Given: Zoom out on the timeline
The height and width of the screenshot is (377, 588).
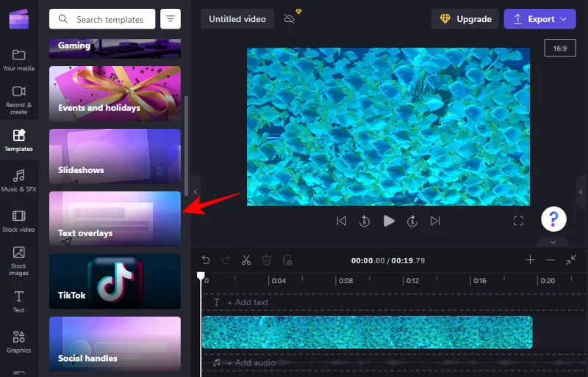Looking at the screenshot, I should 551,260.
